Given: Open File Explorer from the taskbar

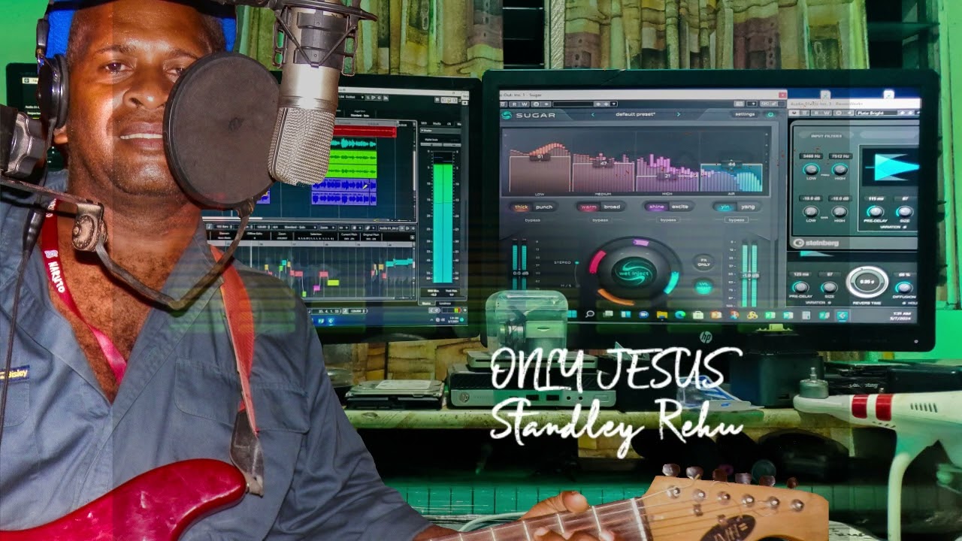Looking at the screenshot, I should click(662, 314).
